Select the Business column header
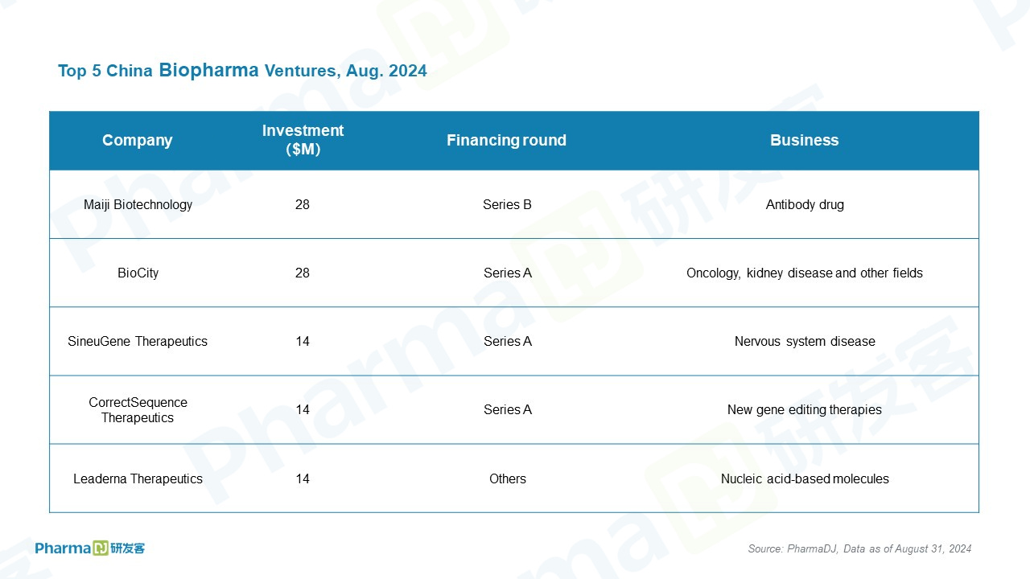This screenshot has height=579, width=1030. pyautogui.click(x=804, y=140)
